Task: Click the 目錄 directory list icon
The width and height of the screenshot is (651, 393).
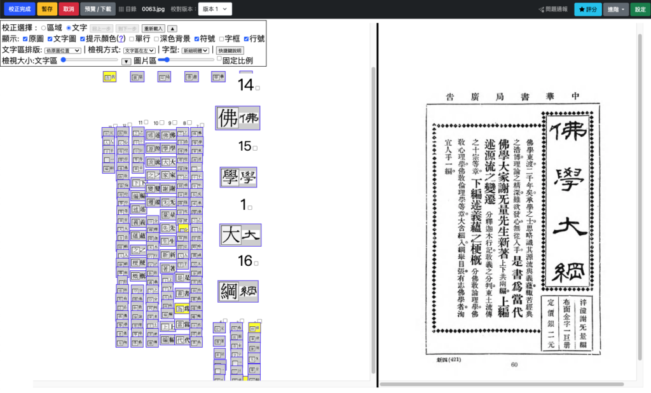Action: tap(122, 10)
